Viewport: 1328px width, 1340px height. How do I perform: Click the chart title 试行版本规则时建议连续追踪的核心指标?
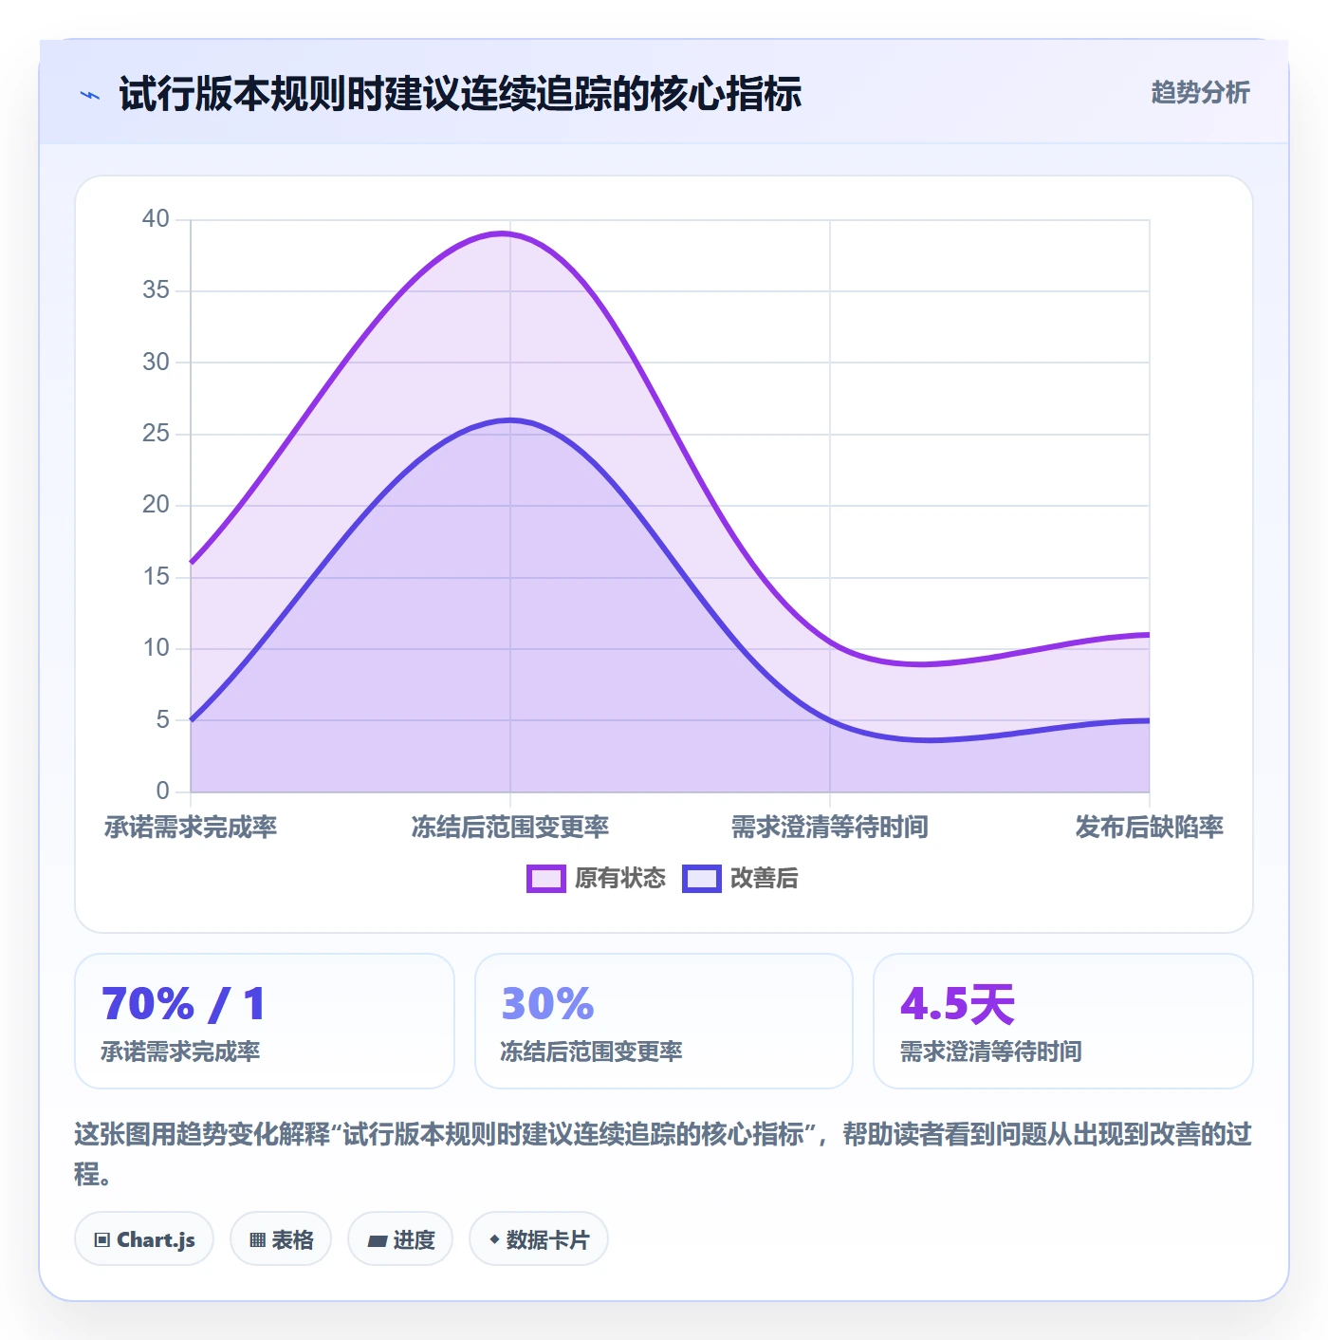point(460,94)
